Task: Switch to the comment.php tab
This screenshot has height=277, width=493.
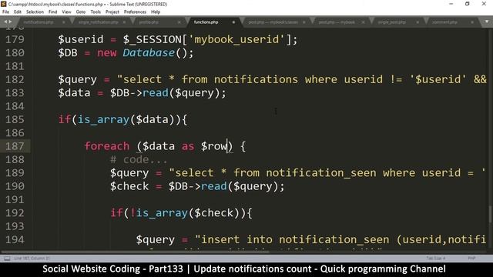Action: click(444, 22)
